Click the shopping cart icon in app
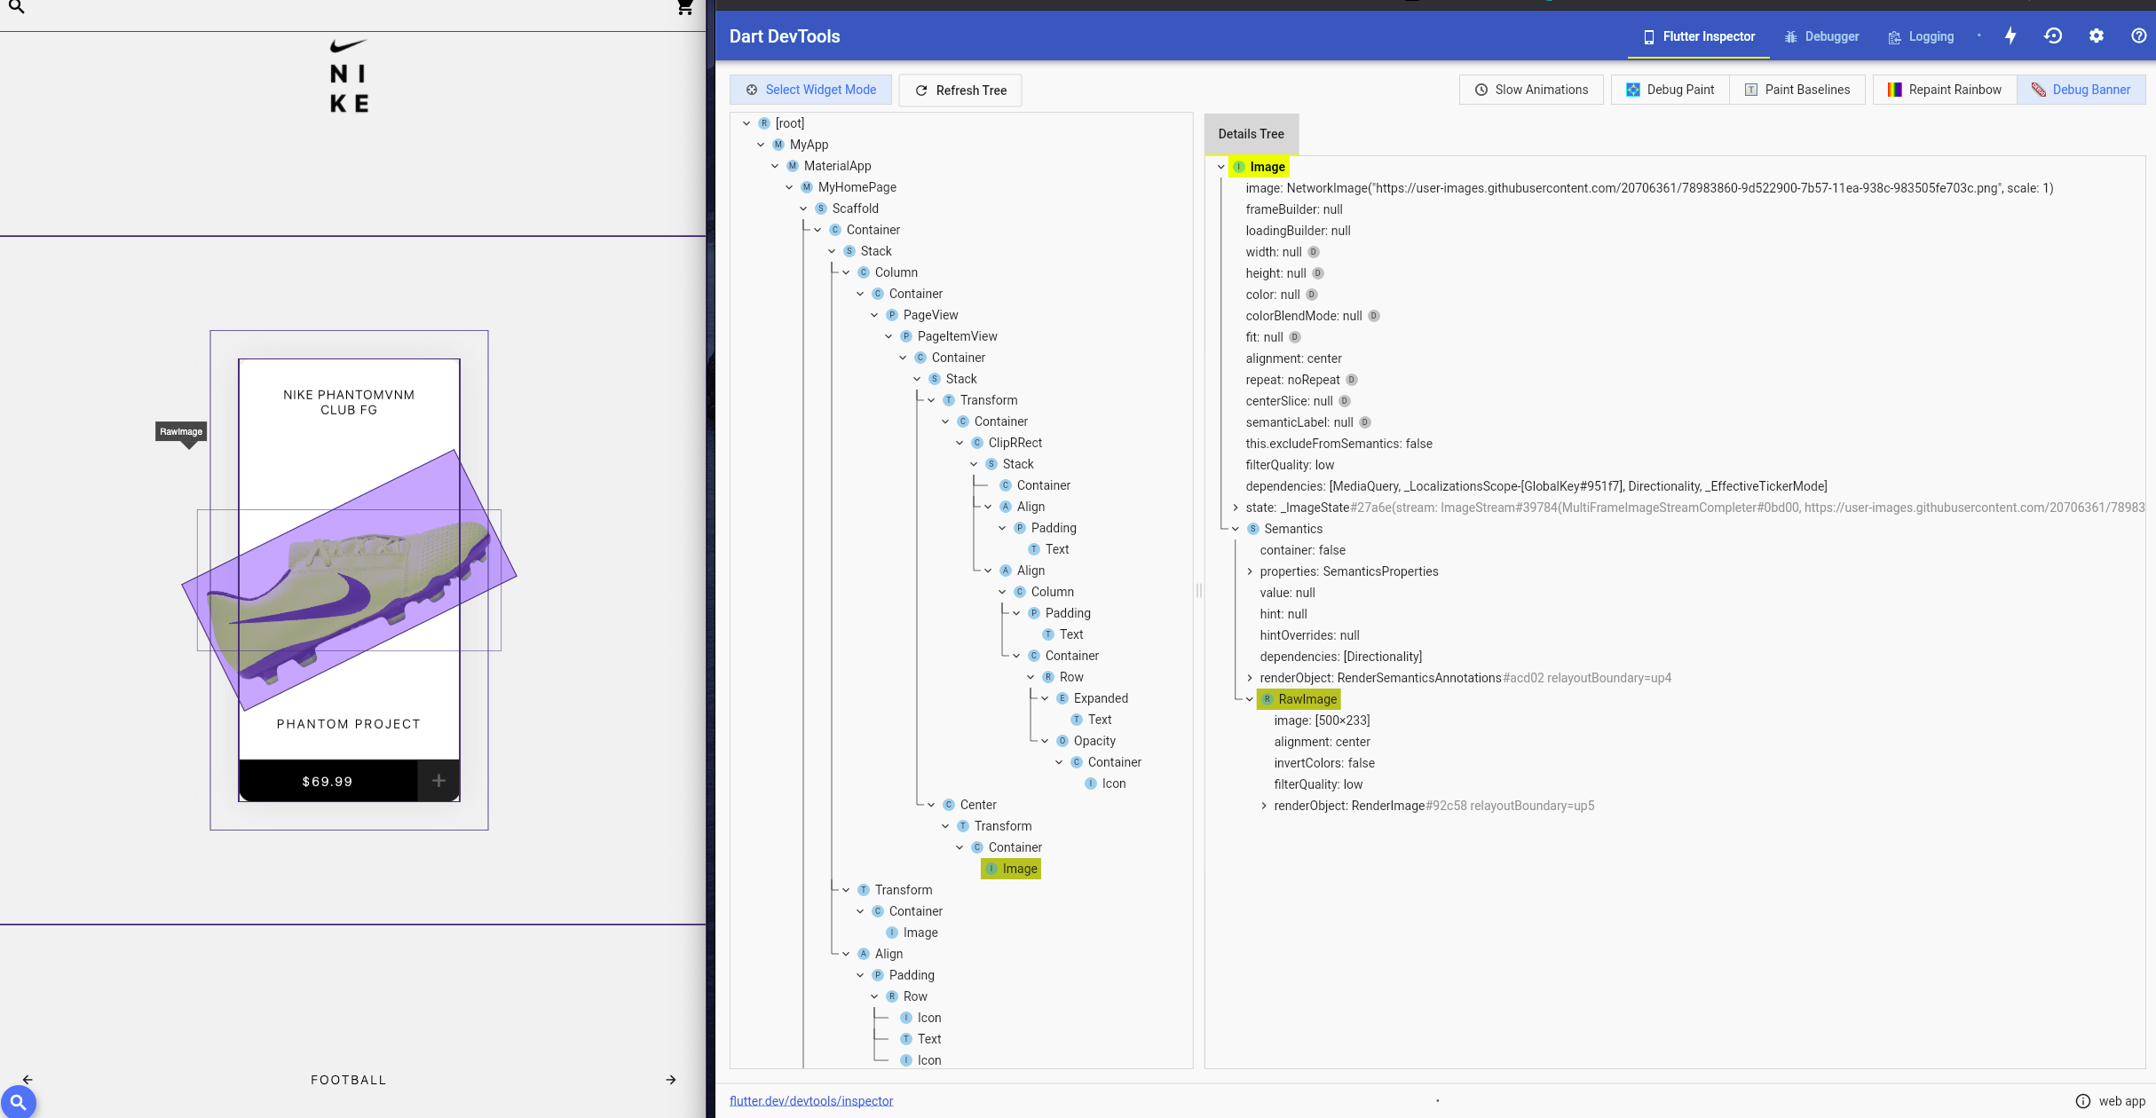The image size is (2156, 1118). pyautogui.click(x=684, y=8)
